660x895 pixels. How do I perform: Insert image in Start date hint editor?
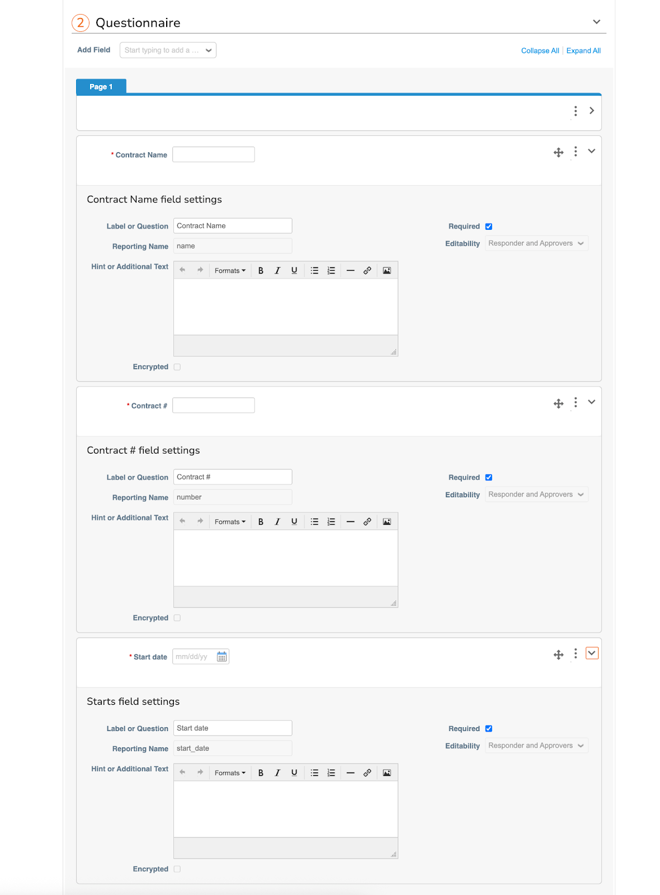click(386, 773)
